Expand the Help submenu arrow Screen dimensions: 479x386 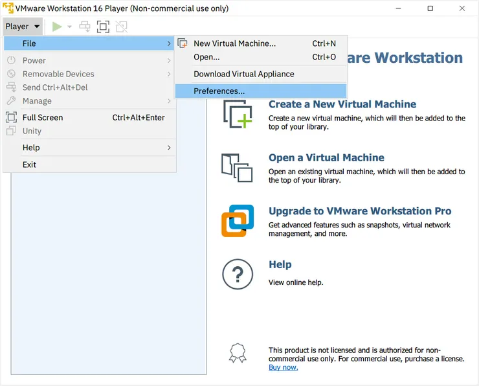coord(169,148)
